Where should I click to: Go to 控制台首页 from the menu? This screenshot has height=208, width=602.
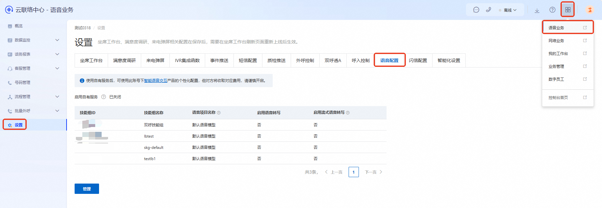[568, 97]
